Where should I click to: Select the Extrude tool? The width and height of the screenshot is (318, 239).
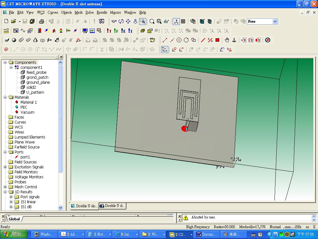50,40
